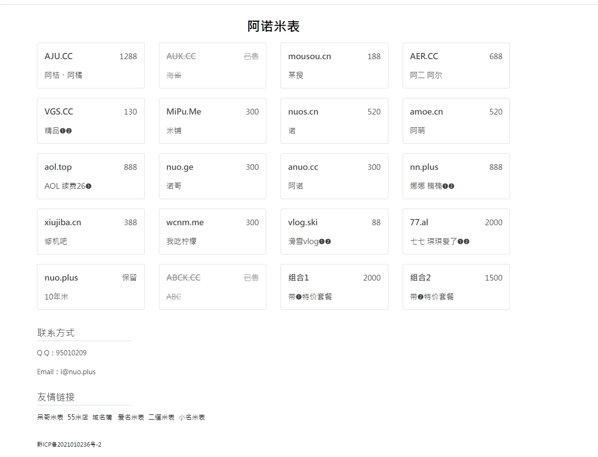Viewport: 598px width, 457px height.
Task: Click the 1500 price on 组合2
Action: [x=493, y=278]
